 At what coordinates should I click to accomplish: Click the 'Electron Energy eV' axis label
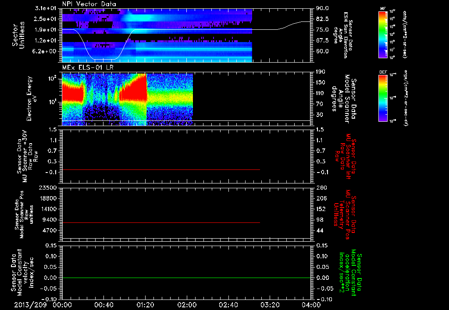[x=31, y=99]
